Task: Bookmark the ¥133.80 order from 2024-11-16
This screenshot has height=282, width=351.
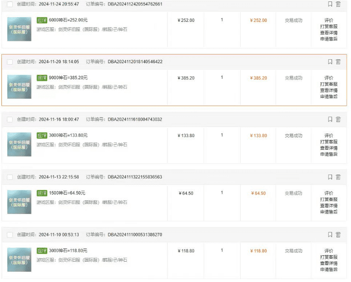Action: click(330, 119)
